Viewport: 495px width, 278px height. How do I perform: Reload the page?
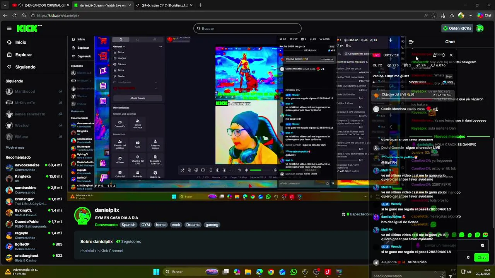[x=14, y=15]
